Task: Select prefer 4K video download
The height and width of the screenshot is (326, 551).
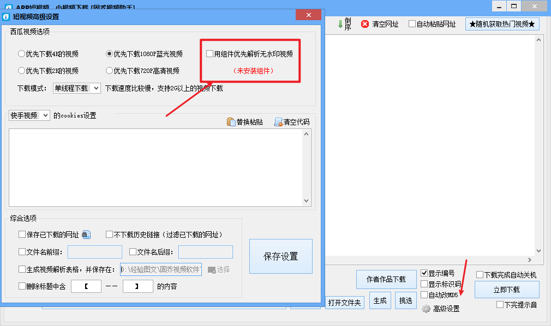Action: click(21, 54)
